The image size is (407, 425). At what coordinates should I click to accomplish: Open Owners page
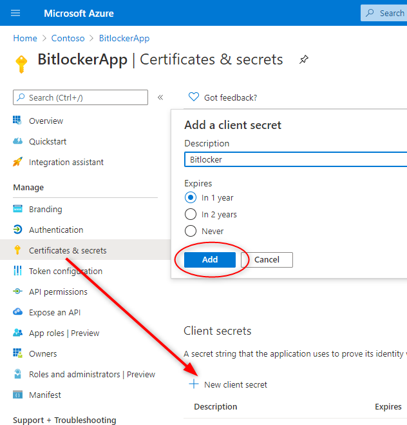pos(43,353)
